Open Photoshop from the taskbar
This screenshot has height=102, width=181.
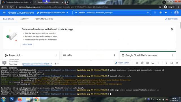pos(12,99)
